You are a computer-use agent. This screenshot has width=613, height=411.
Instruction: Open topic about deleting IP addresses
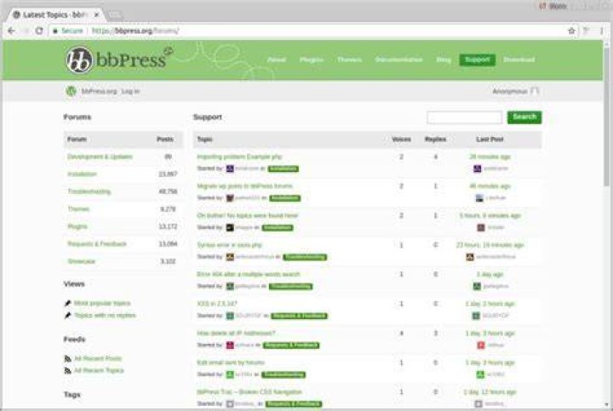[x=236, y=334]
